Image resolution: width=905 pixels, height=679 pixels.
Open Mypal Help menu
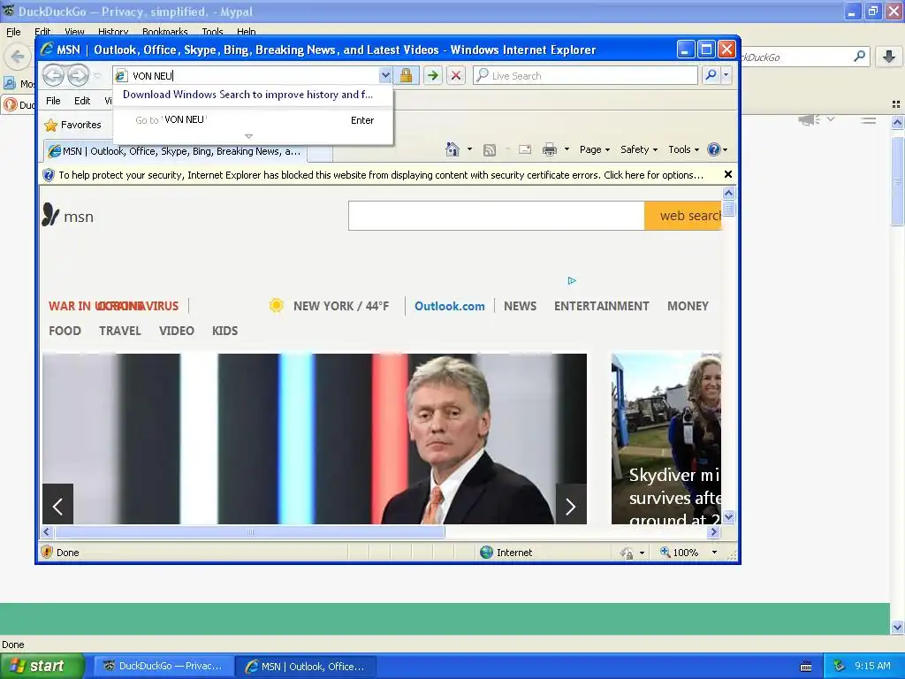coord(246,32)
